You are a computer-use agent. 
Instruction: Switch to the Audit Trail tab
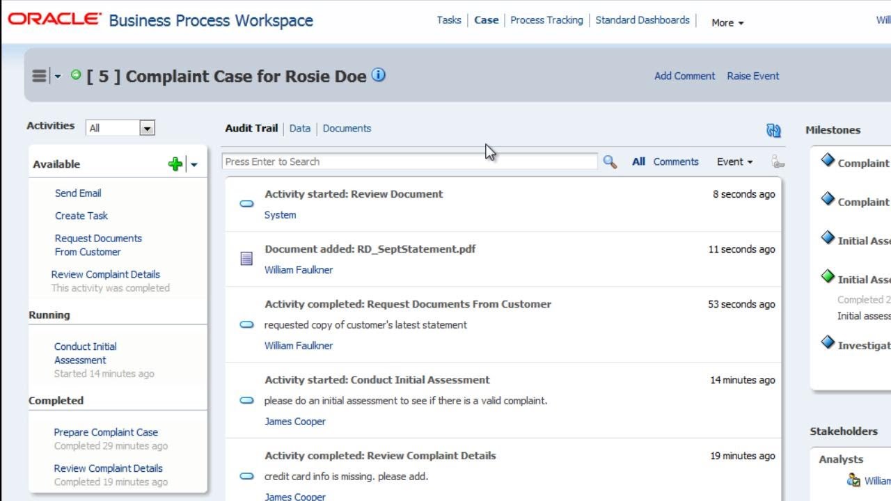[251, 128]
